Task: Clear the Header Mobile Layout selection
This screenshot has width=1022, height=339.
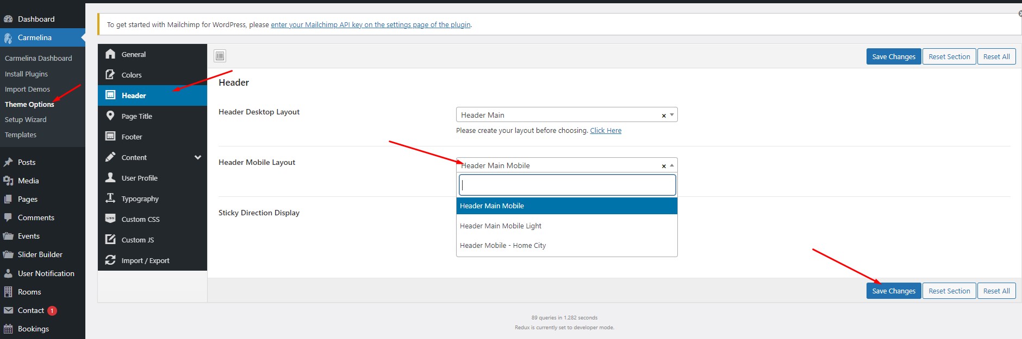Action: click(663, 166)
